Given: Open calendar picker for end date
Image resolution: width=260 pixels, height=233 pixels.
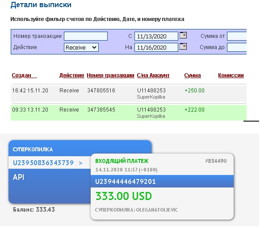Looking at the screenshot, I should coord(183,46).
